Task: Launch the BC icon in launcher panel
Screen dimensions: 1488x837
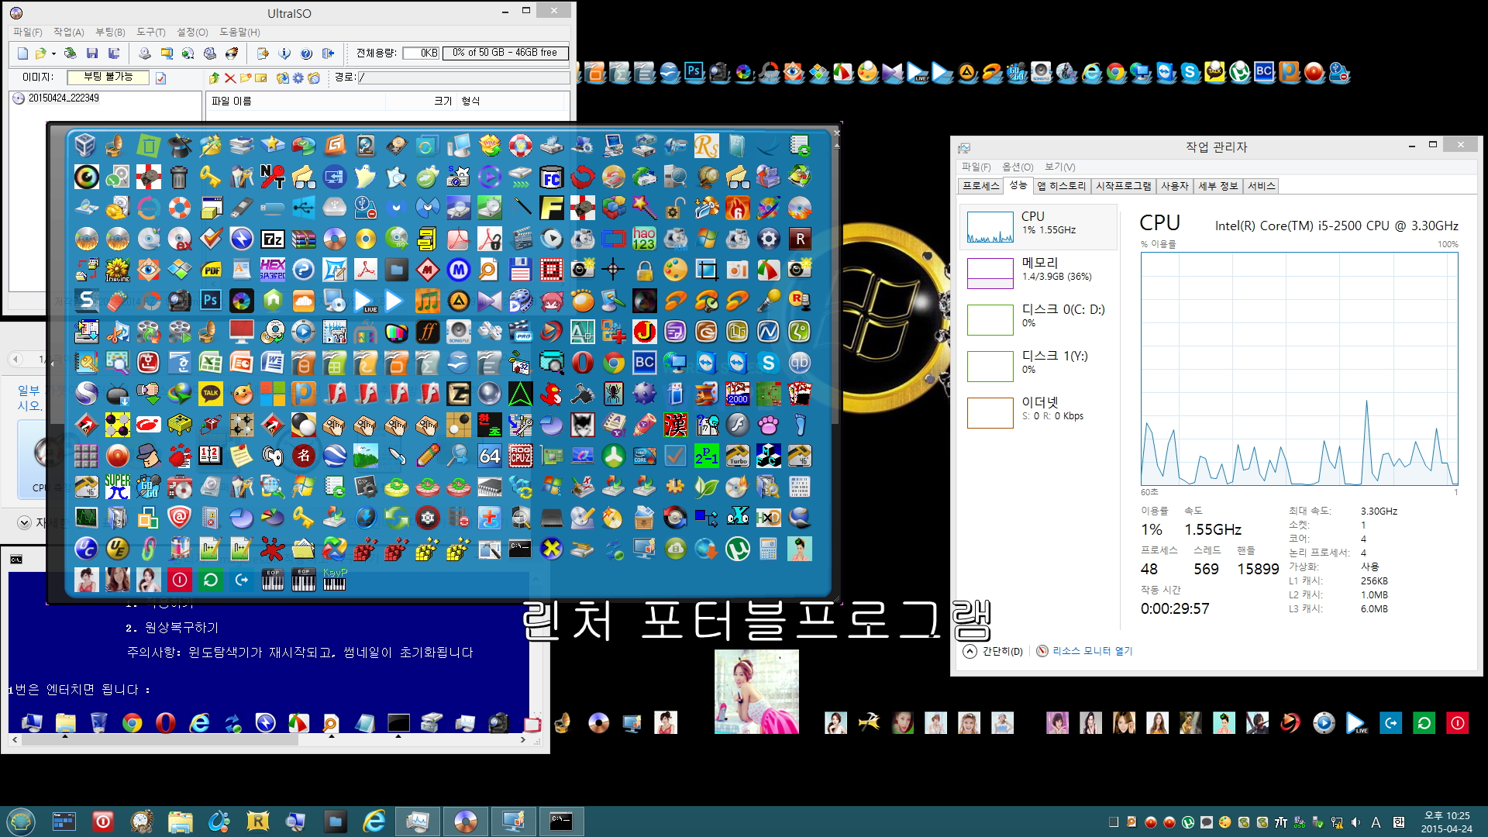Action: tap(644, 362)
